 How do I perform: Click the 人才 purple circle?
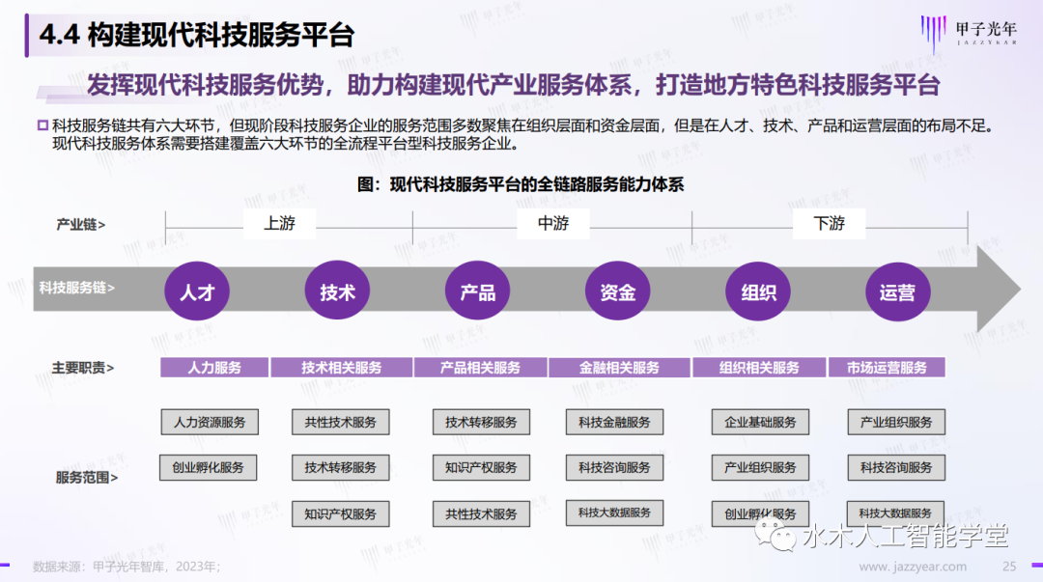pos(197,291)
